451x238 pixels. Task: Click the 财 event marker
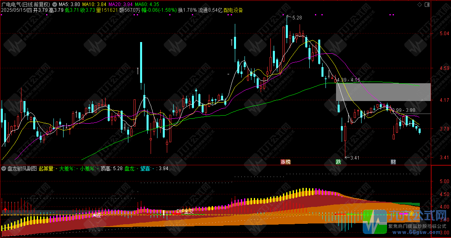tap(393, 162)
